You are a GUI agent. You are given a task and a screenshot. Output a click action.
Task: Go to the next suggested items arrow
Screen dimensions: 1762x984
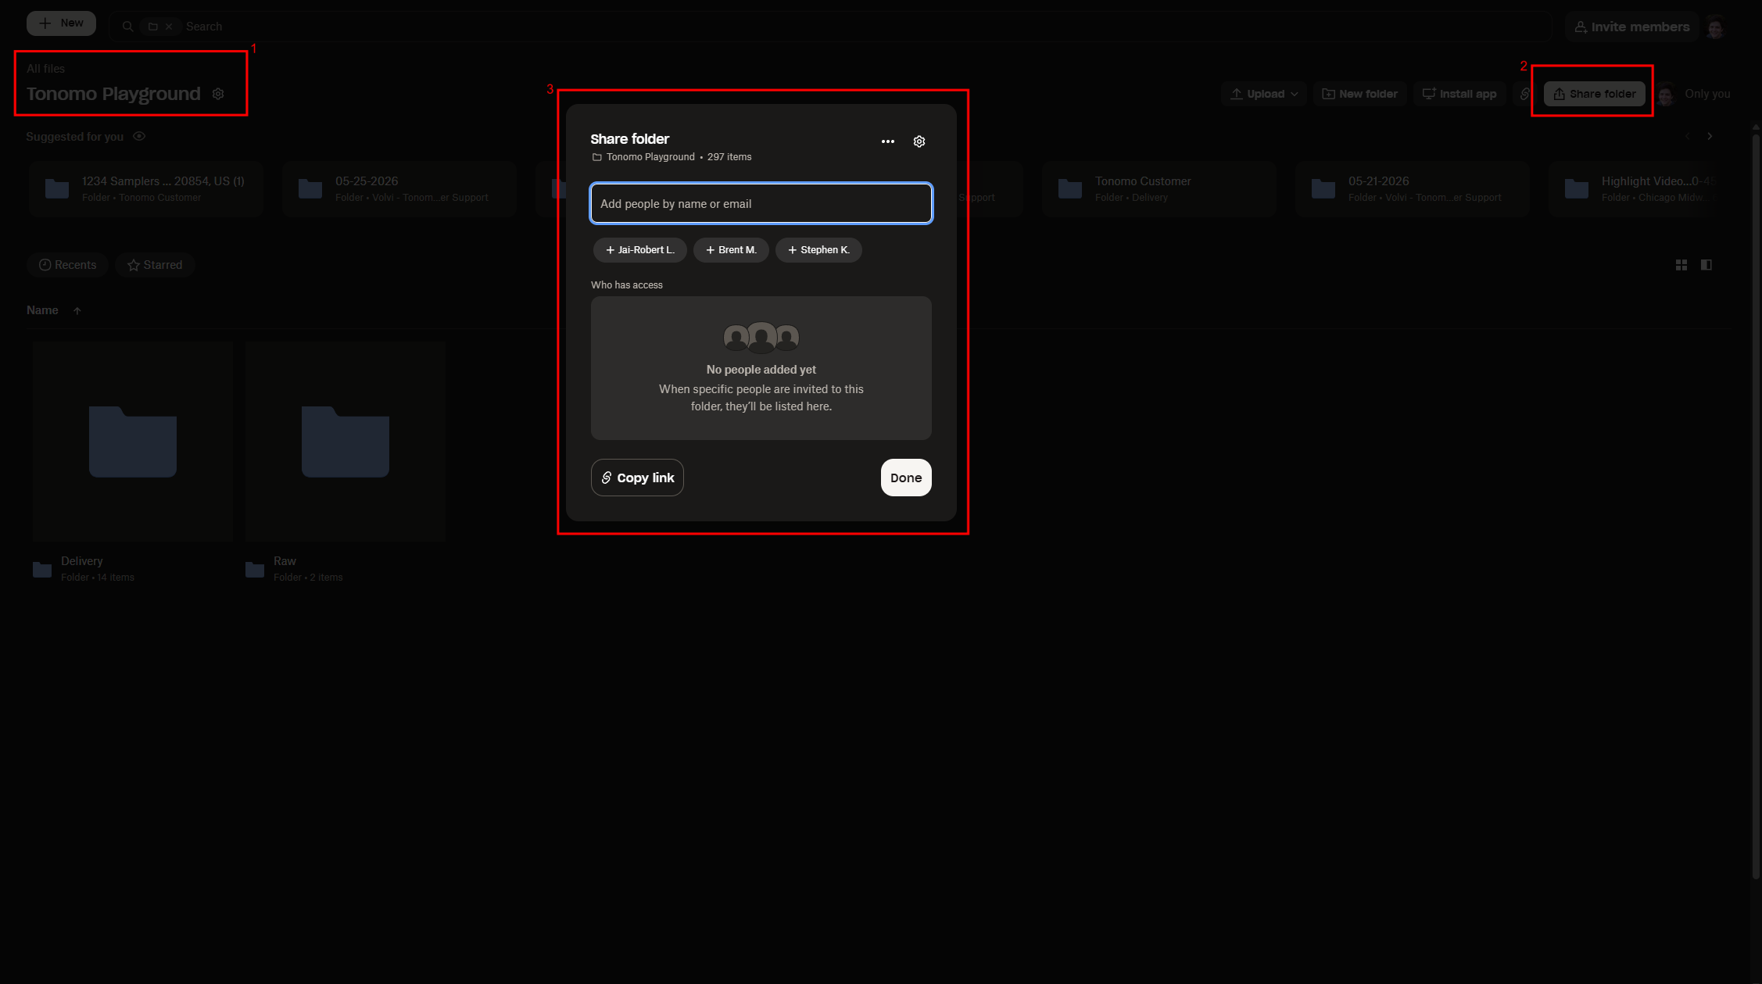1710,136
